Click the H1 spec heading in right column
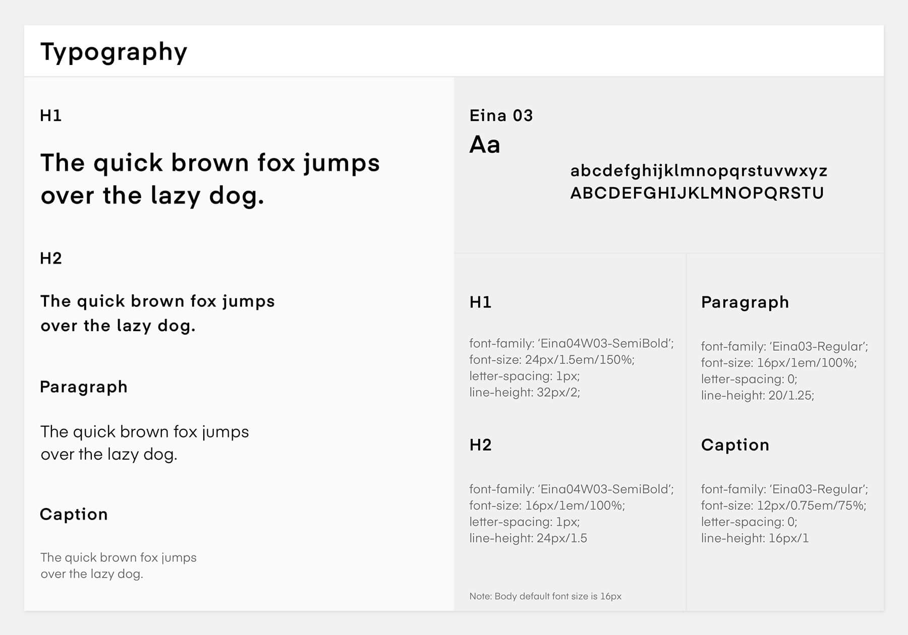 point(480,302)
